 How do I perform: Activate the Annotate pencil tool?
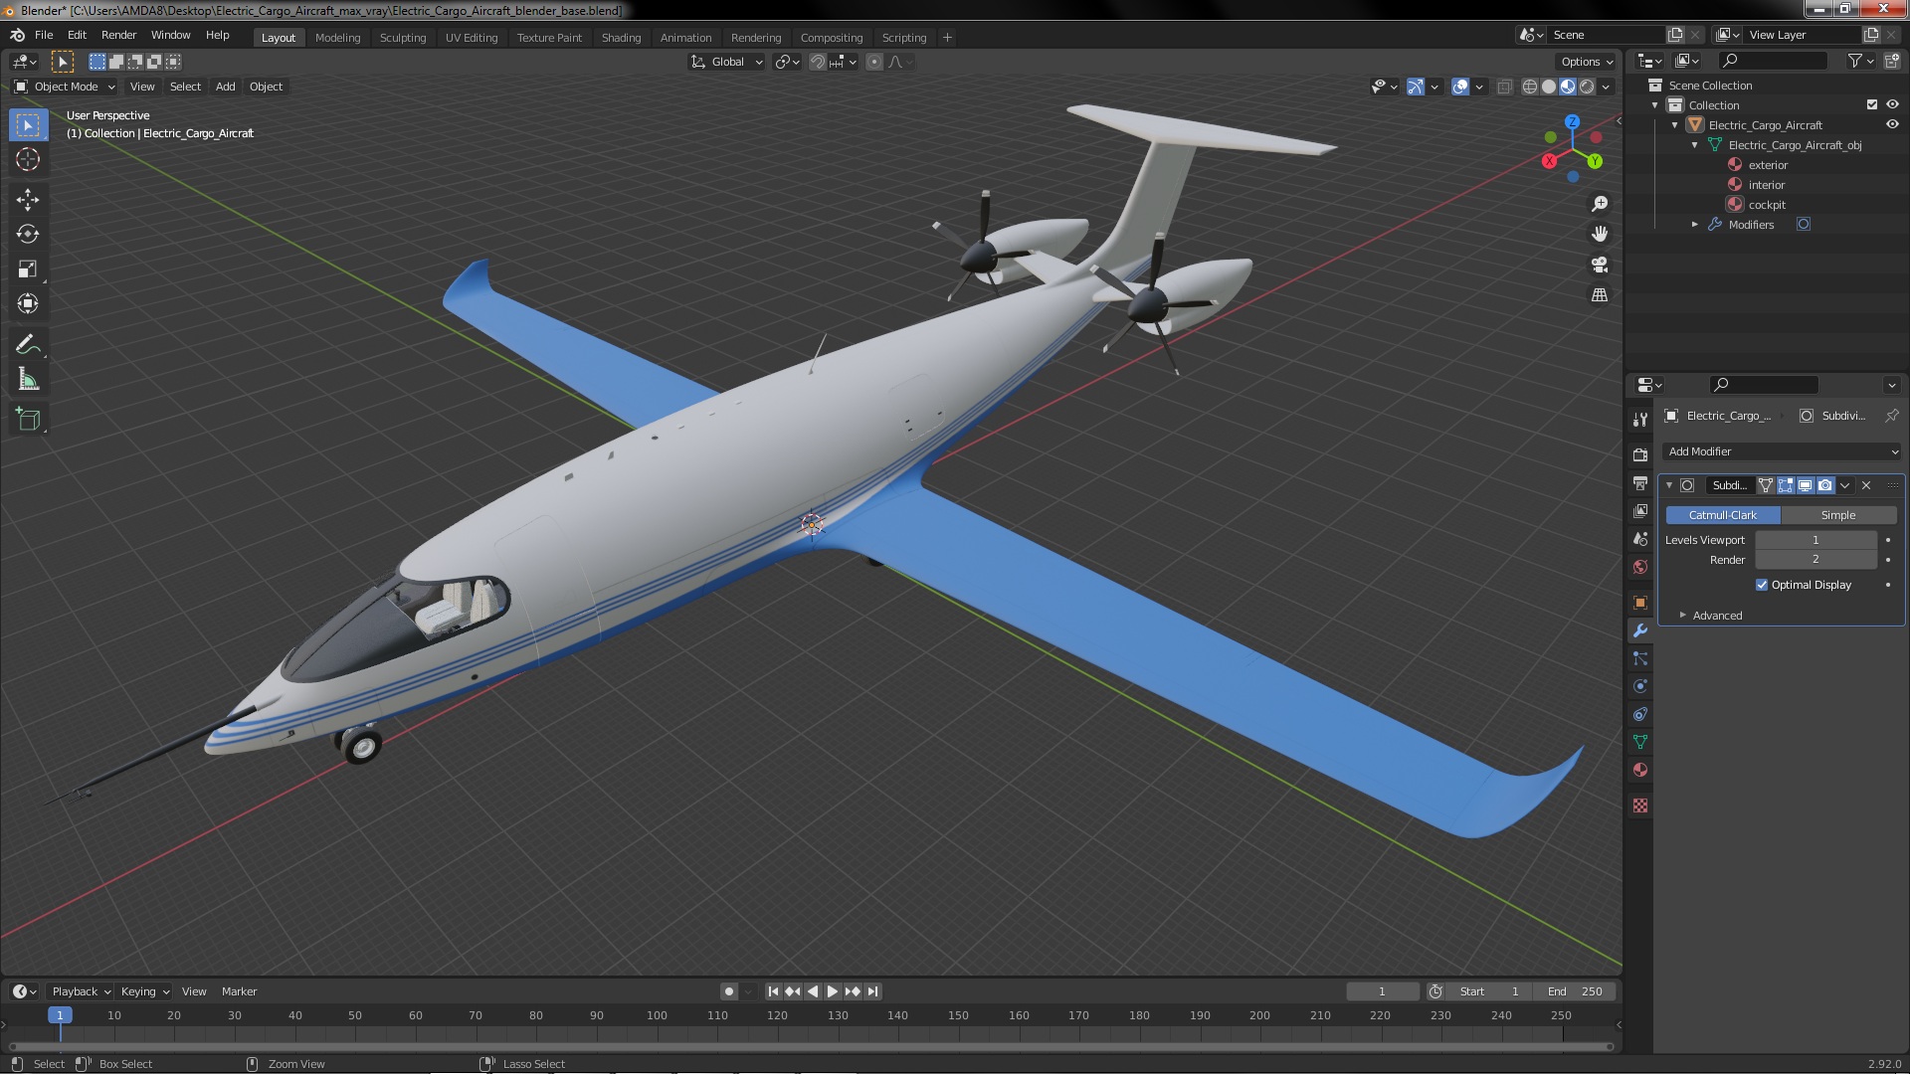28,345
